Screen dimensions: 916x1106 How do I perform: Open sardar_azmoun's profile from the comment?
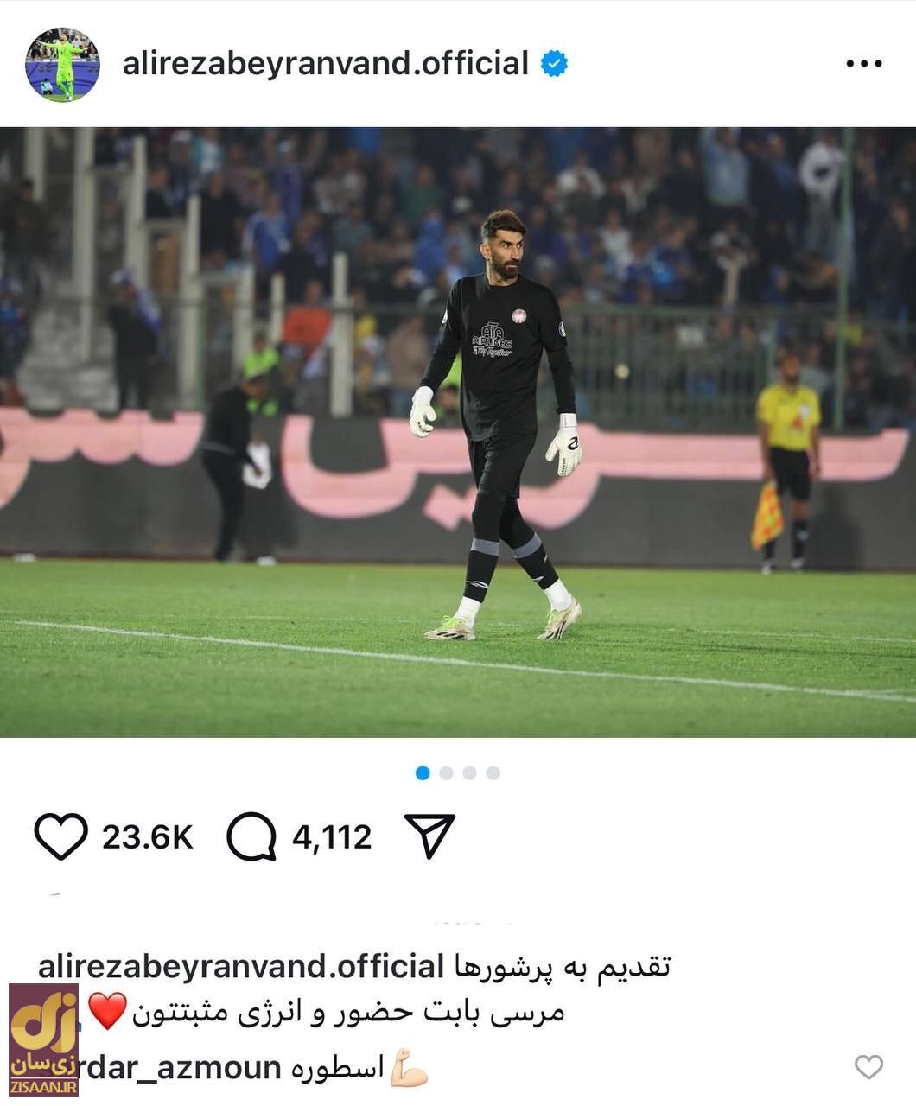(180, 1068)
